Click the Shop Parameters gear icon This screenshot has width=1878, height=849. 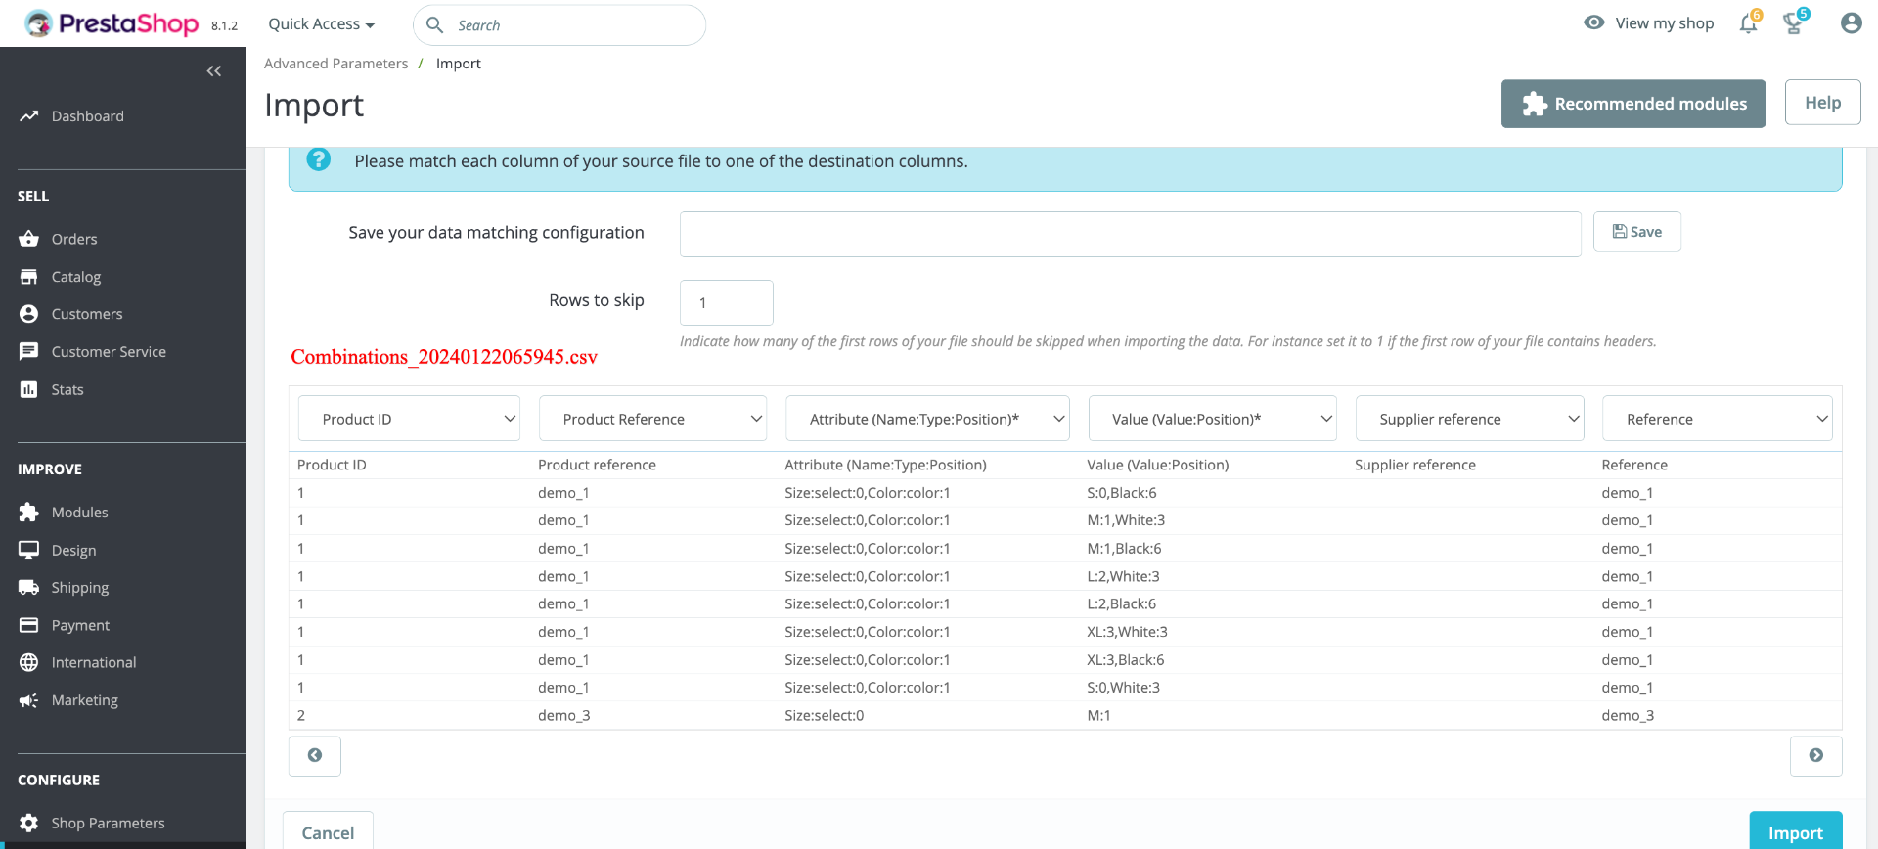coord(28,823)
